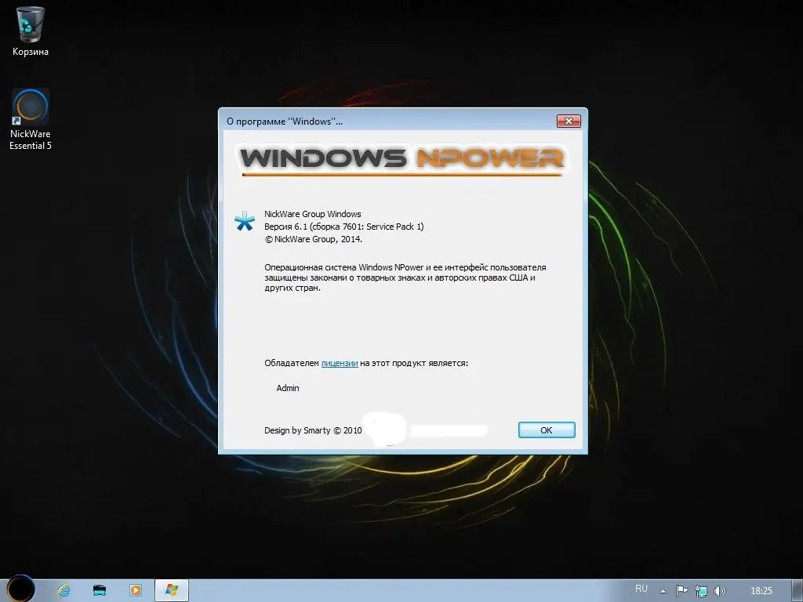Open Windows Explorer from the taskbar
This screenshot has width=803, height=602.
100,590
